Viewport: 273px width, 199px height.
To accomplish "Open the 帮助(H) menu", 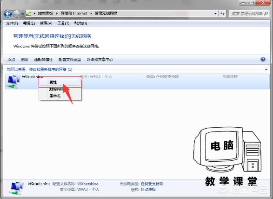I will coord(80,23).
